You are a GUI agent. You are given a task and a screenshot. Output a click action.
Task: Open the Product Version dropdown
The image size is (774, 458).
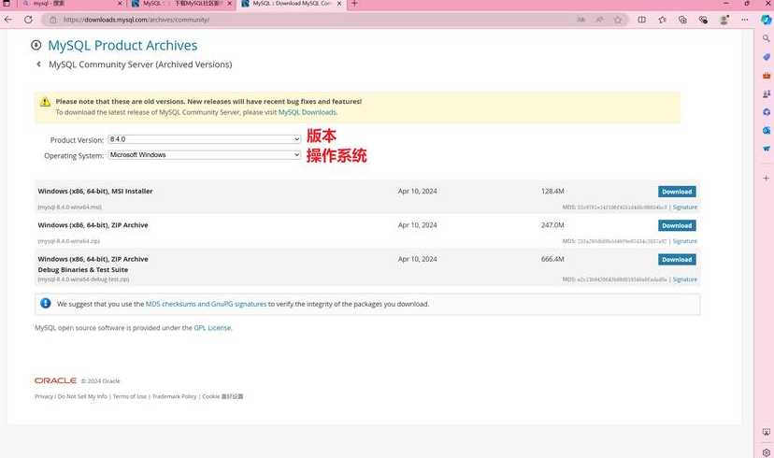click(205, 139)
